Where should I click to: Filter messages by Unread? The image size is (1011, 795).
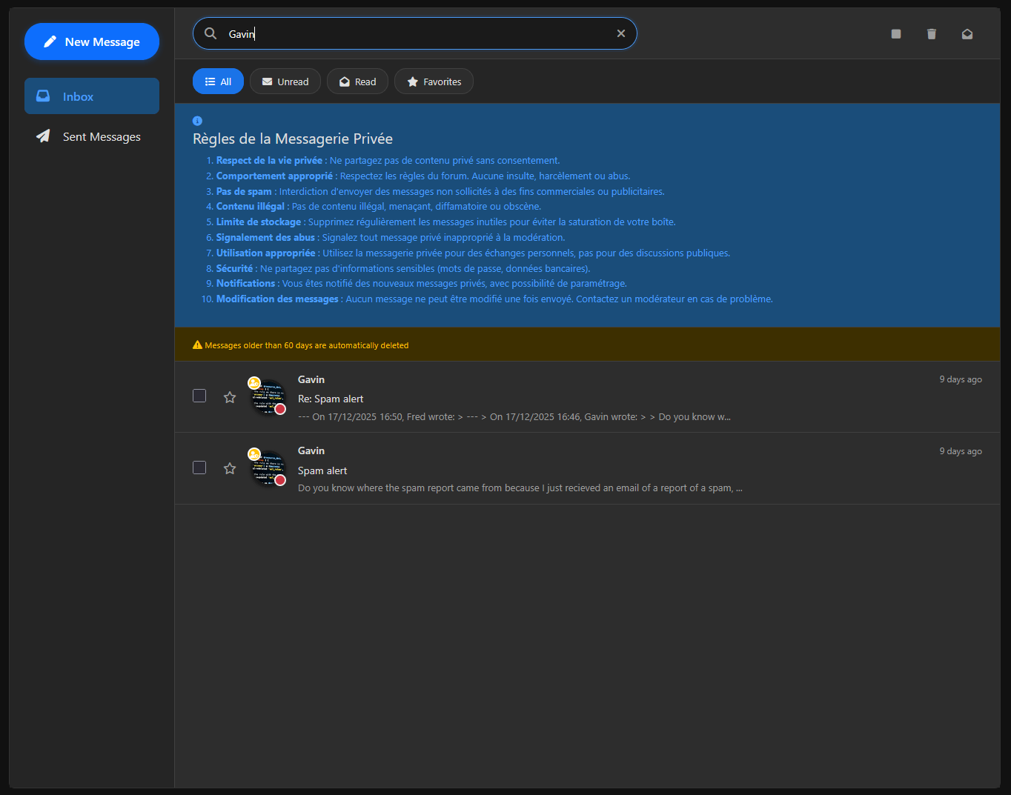tap(285, 82)
